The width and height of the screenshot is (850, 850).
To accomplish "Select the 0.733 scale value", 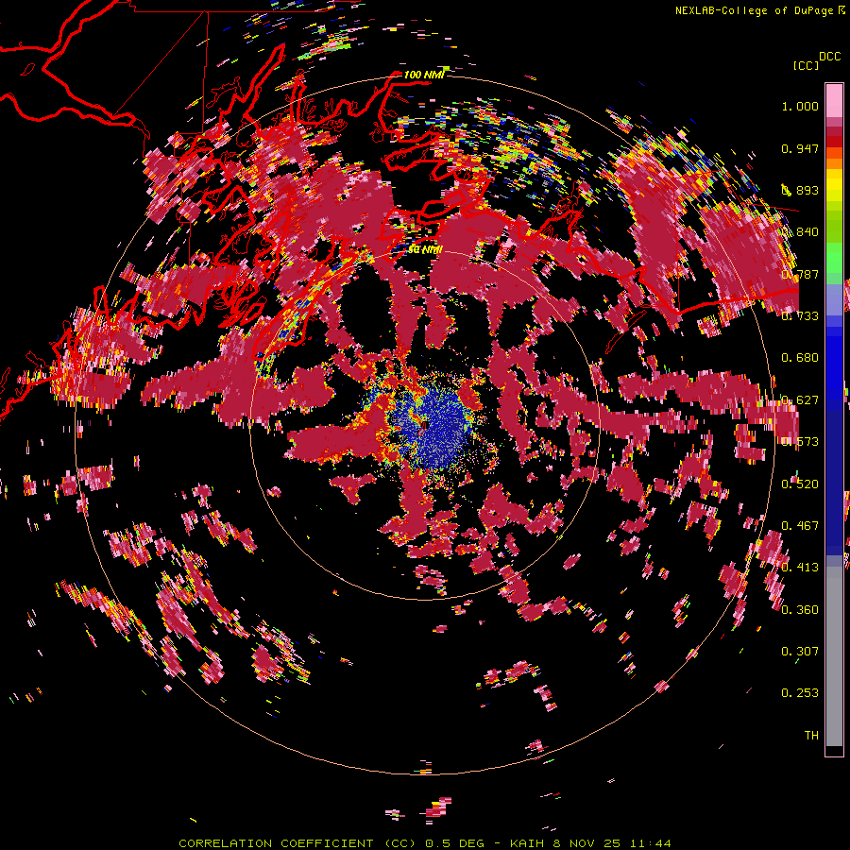I will 800,316.
